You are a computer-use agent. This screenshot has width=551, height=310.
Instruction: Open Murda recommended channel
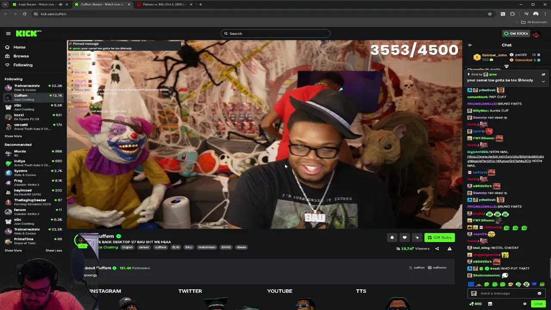tap(34, 153)
